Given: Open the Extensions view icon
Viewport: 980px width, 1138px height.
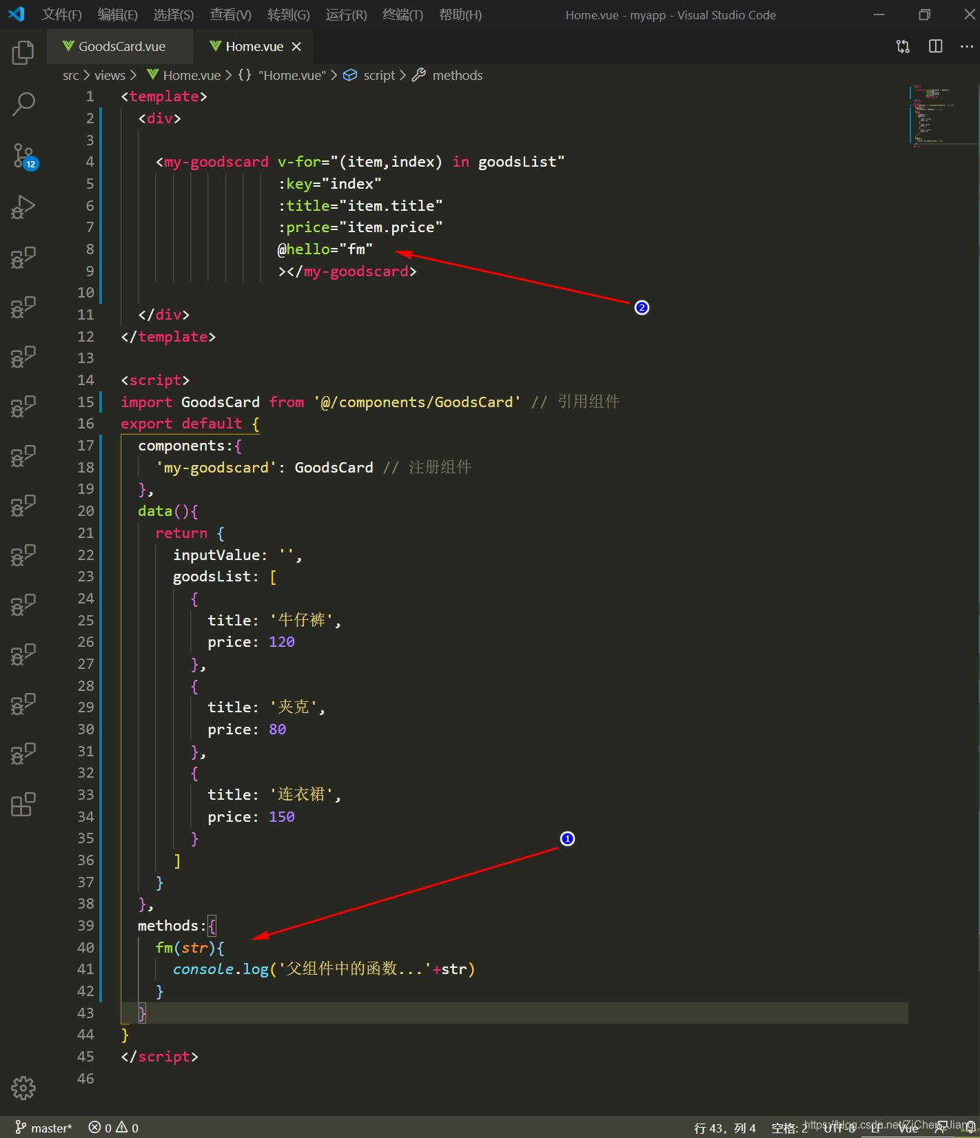Looking at the screenshot, I should pyautogui.click(x=23, y=804).
